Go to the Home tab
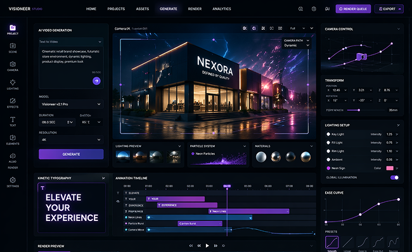This screenshot has width=412, height=252. (x=91, y=9)
